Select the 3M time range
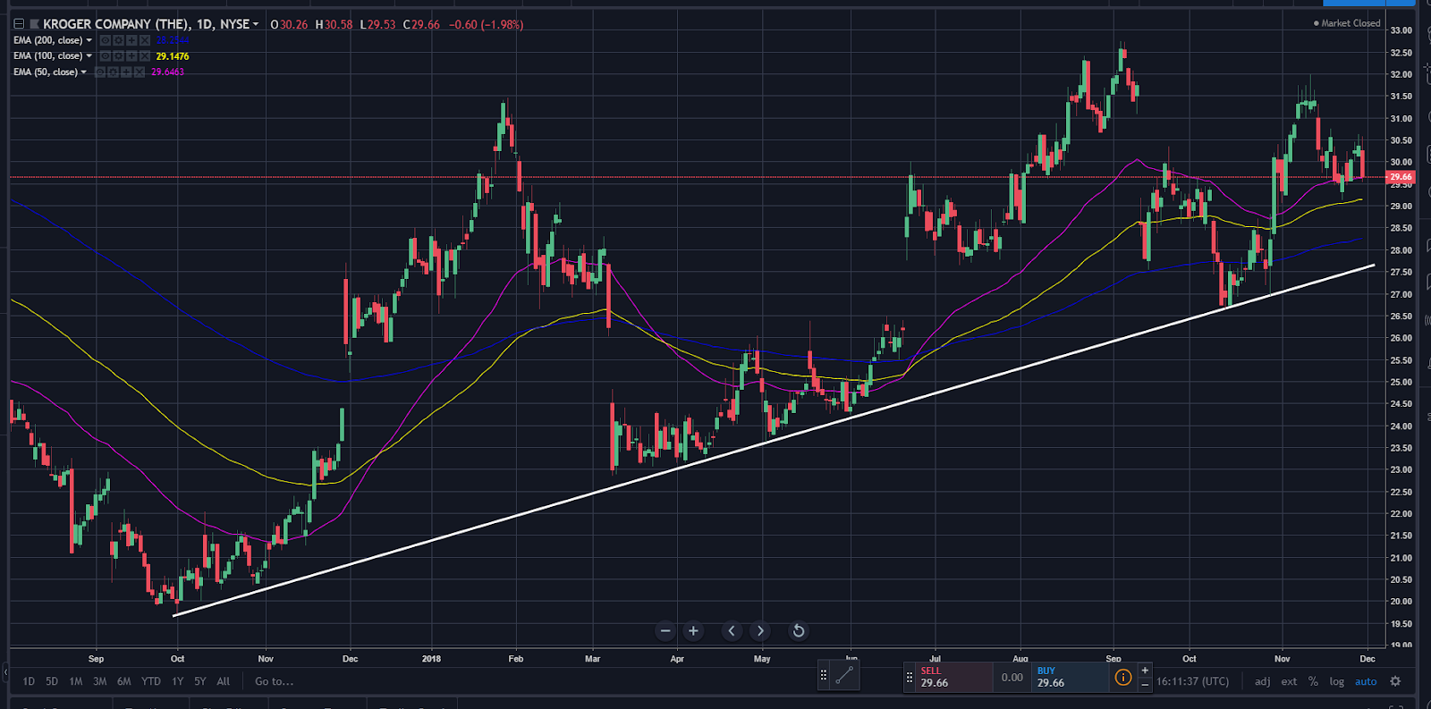 (x=99, y=681)
